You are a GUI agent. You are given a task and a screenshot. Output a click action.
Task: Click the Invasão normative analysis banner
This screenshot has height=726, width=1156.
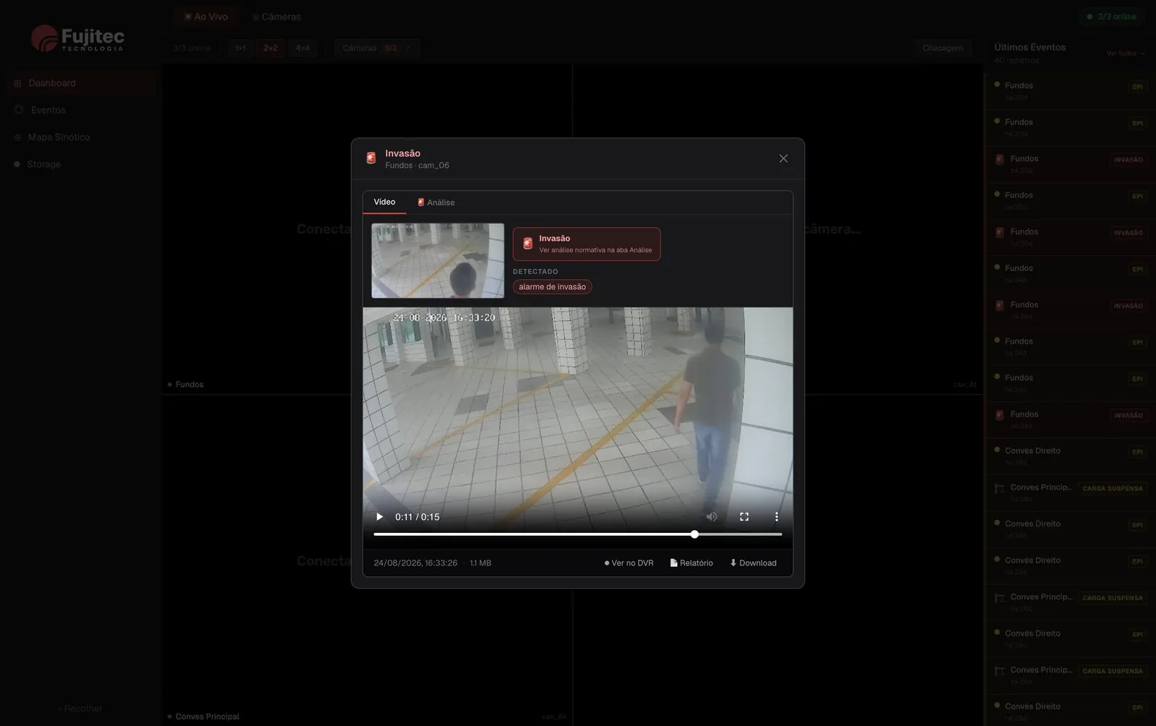pyautogui.click(x=587, y=244)
